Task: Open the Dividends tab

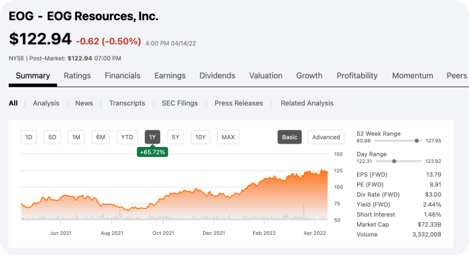Action: [218, 76]
